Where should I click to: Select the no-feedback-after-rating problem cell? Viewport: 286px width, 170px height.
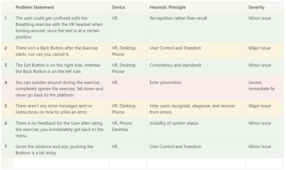[x=61, y=129]
